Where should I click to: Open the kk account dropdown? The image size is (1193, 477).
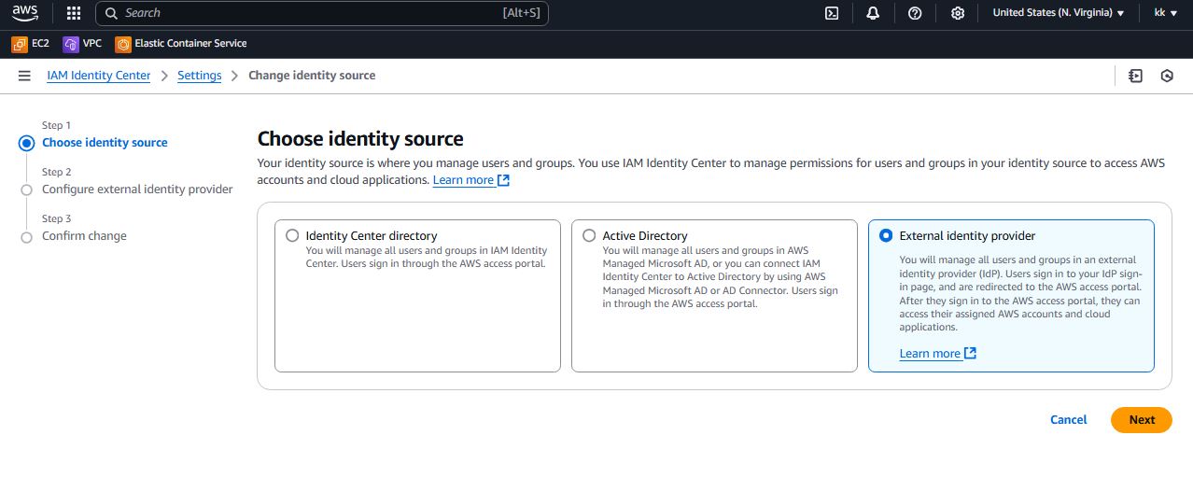[x=1164, y=13]
